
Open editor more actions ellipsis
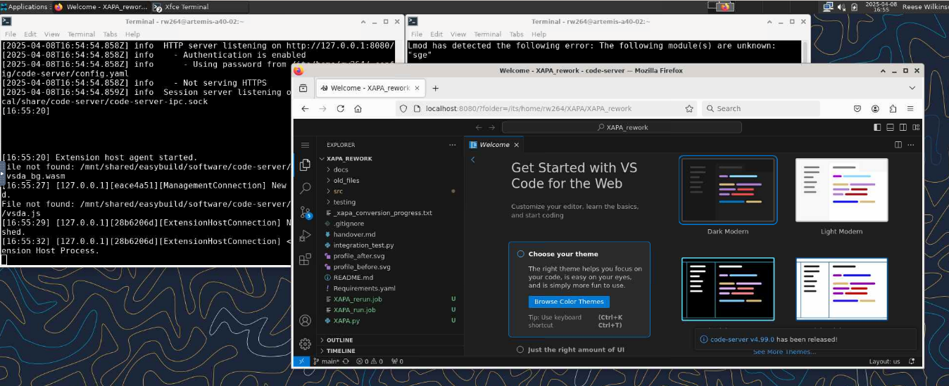coord(912,145)
